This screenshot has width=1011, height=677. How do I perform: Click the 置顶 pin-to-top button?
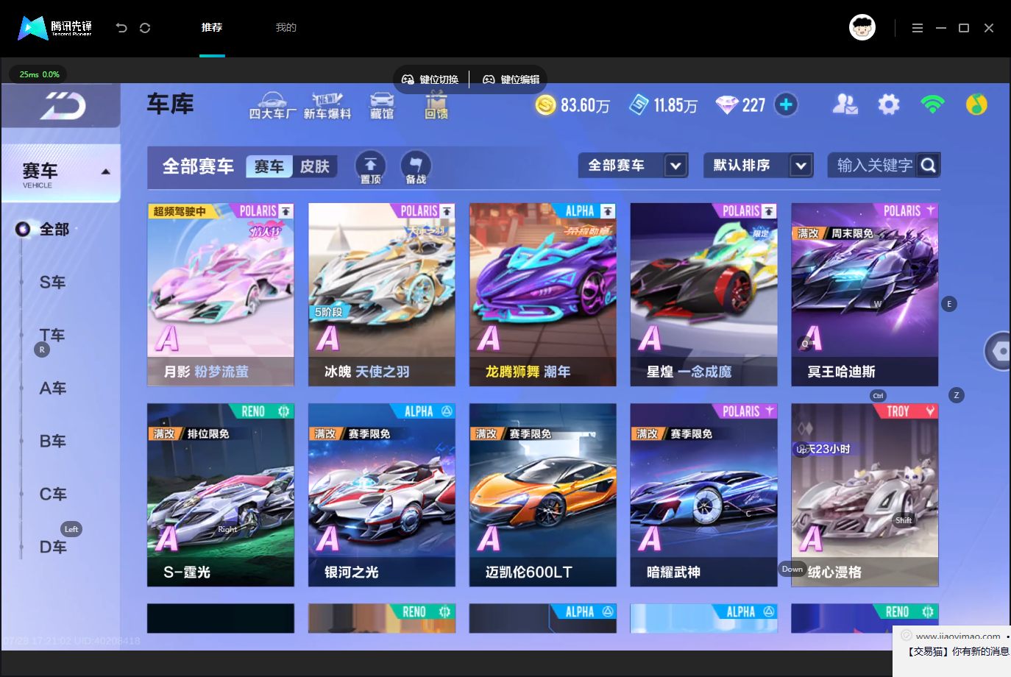pos(370,167)
